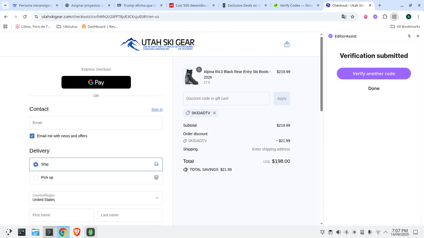The width and height of the screenshot is (424, 238).
Task: Open the Ubicutus bookmarks folder
Action: click(67, 27)
